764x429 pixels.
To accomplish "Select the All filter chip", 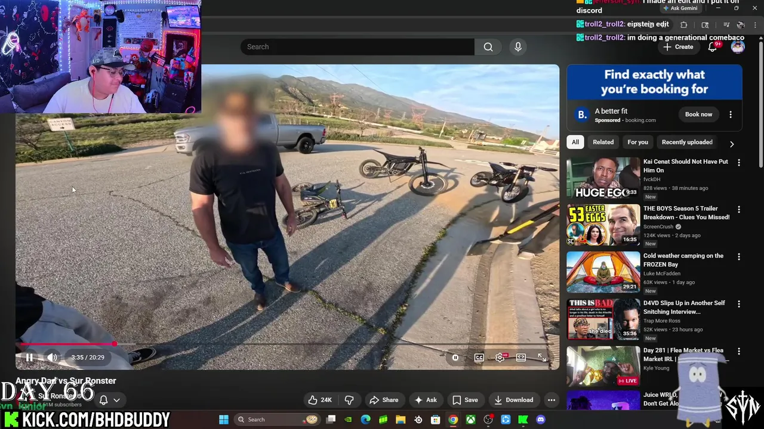I will (x=575, y=142).
